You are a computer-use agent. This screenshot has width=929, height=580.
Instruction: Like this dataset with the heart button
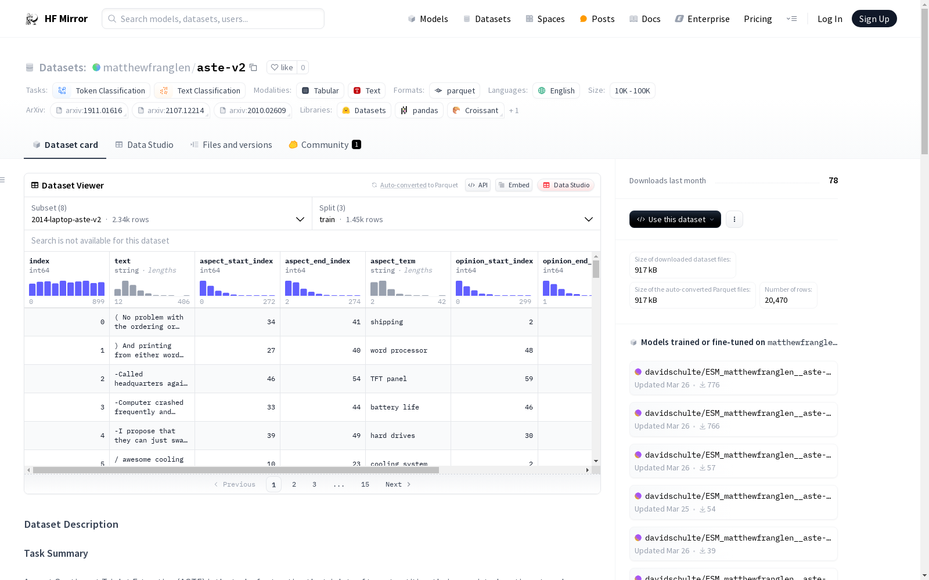[282, 67]
